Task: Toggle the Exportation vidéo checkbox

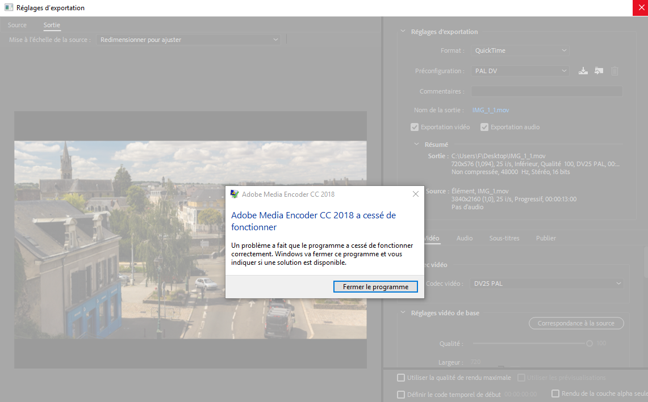Action: (415, 127)
